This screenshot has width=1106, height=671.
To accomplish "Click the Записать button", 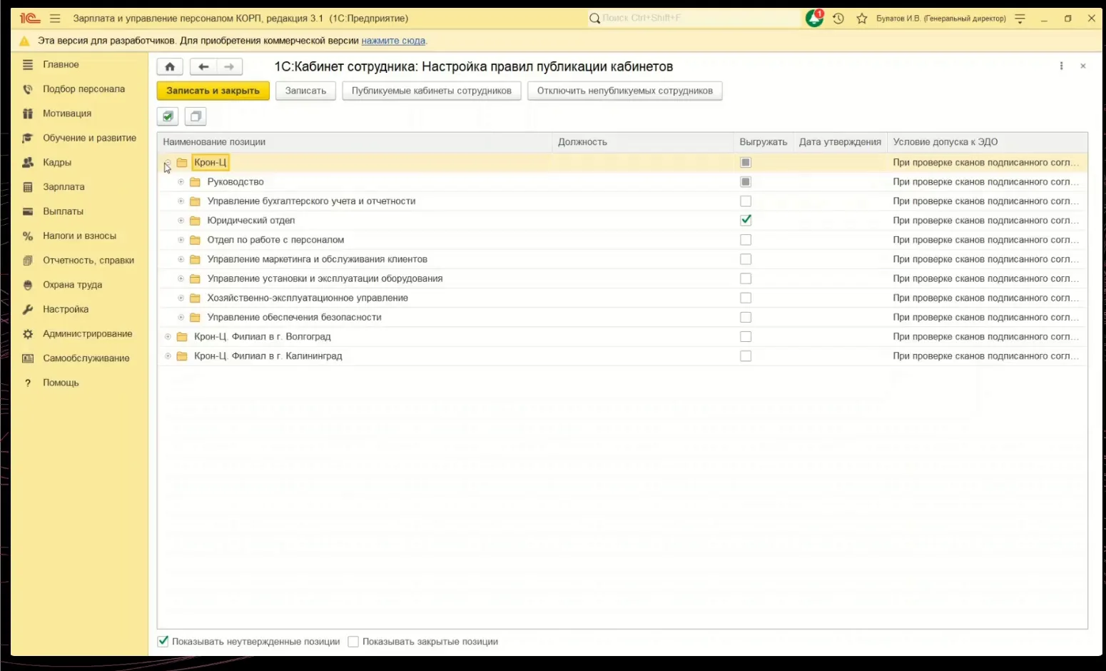I will [x=305, y=91].
